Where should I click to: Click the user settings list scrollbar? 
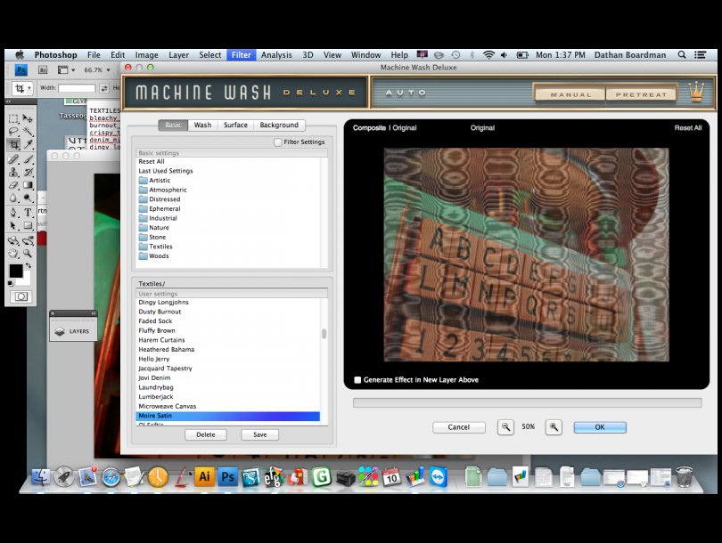pos(324,334)
